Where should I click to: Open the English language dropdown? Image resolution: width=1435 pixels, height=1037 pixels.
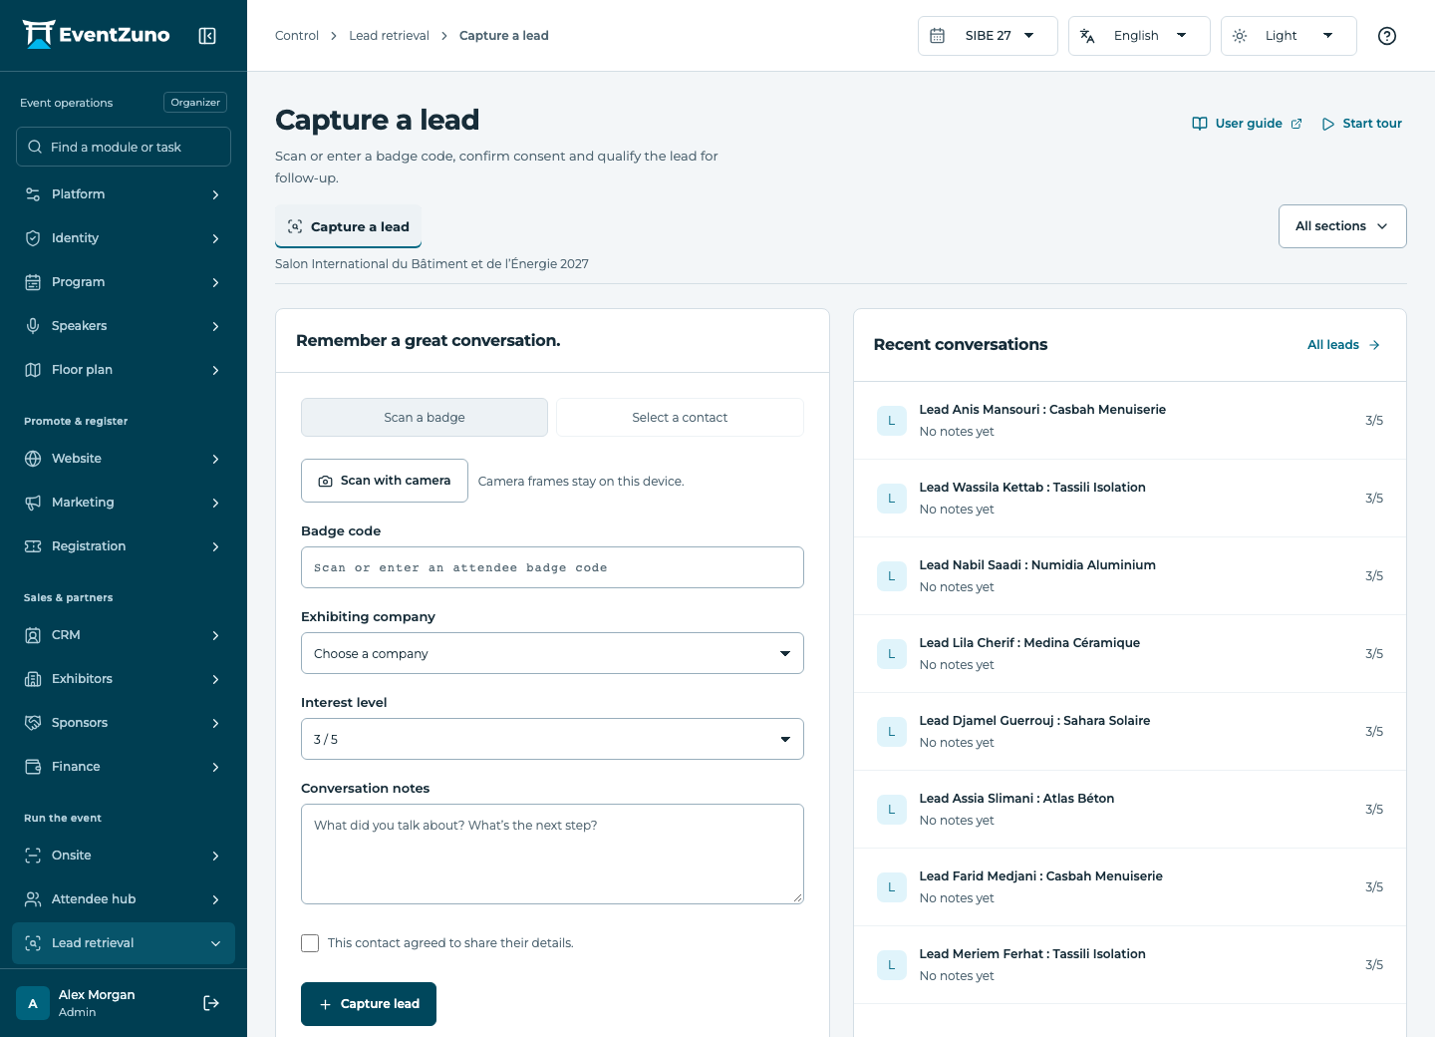pos(1139,36)
